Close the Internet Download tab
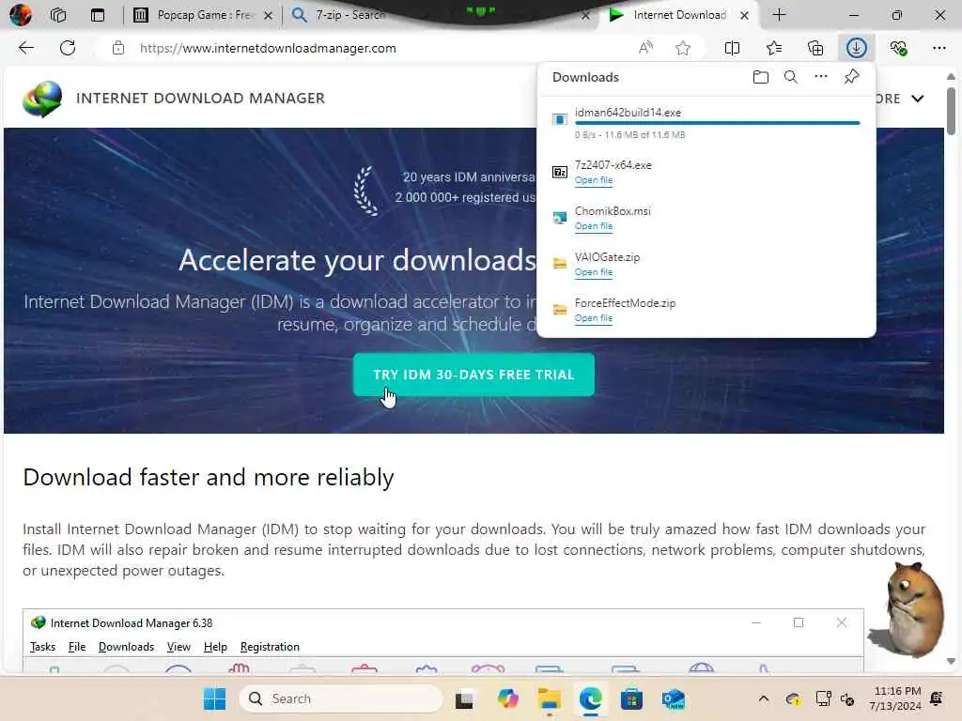The height and width of the screenshot is (721, 962). (x=744, y=15)
